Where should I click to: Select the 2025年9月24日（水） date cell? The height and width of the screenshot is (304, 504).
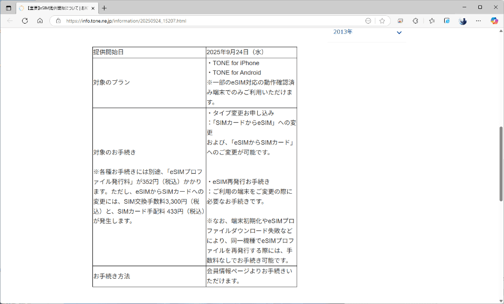(x=251, y=53)
